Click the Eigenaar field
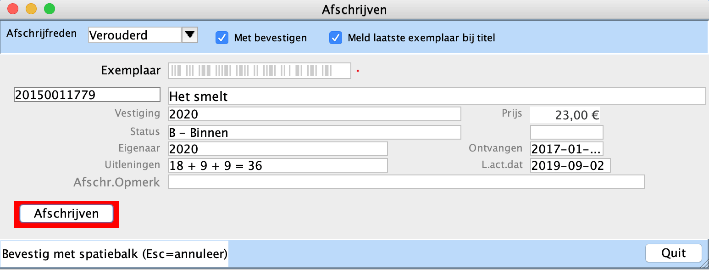 coord(277,149)
